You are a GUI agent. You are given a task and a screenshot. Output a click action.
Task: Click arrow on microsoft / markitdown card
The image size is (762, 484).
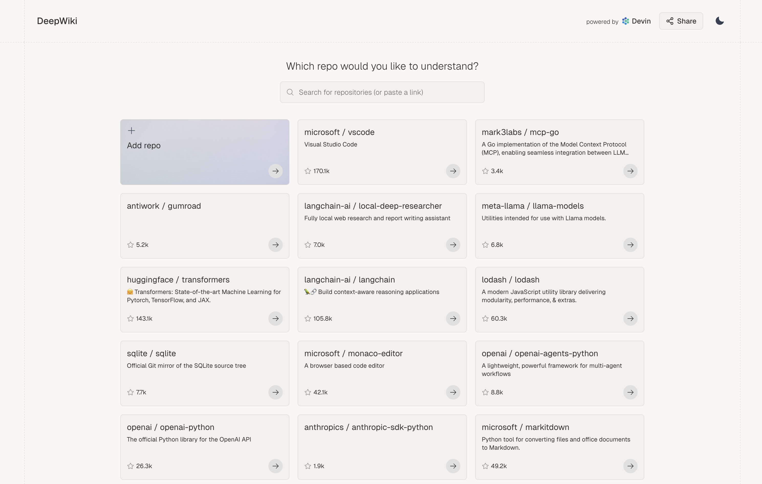coord(630,466)
